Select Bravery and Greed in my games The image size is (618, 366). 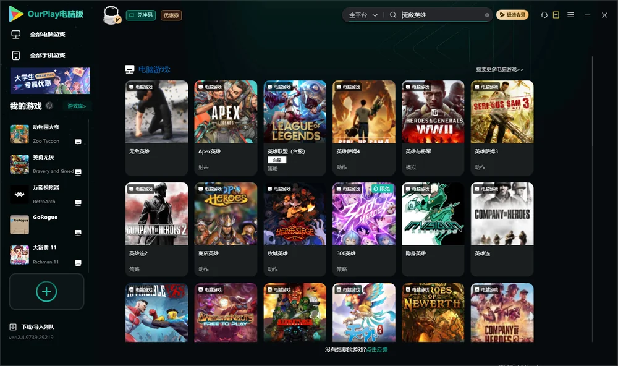[46, 164]
